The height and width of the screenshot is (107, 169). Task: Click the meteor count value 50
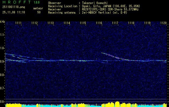pyautogui.click(x=39, y=12)
